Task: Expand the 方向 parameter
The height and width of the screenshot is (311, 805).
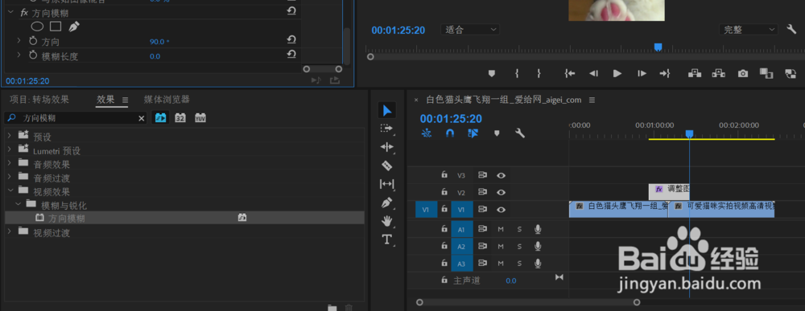Action: point(19,40)
